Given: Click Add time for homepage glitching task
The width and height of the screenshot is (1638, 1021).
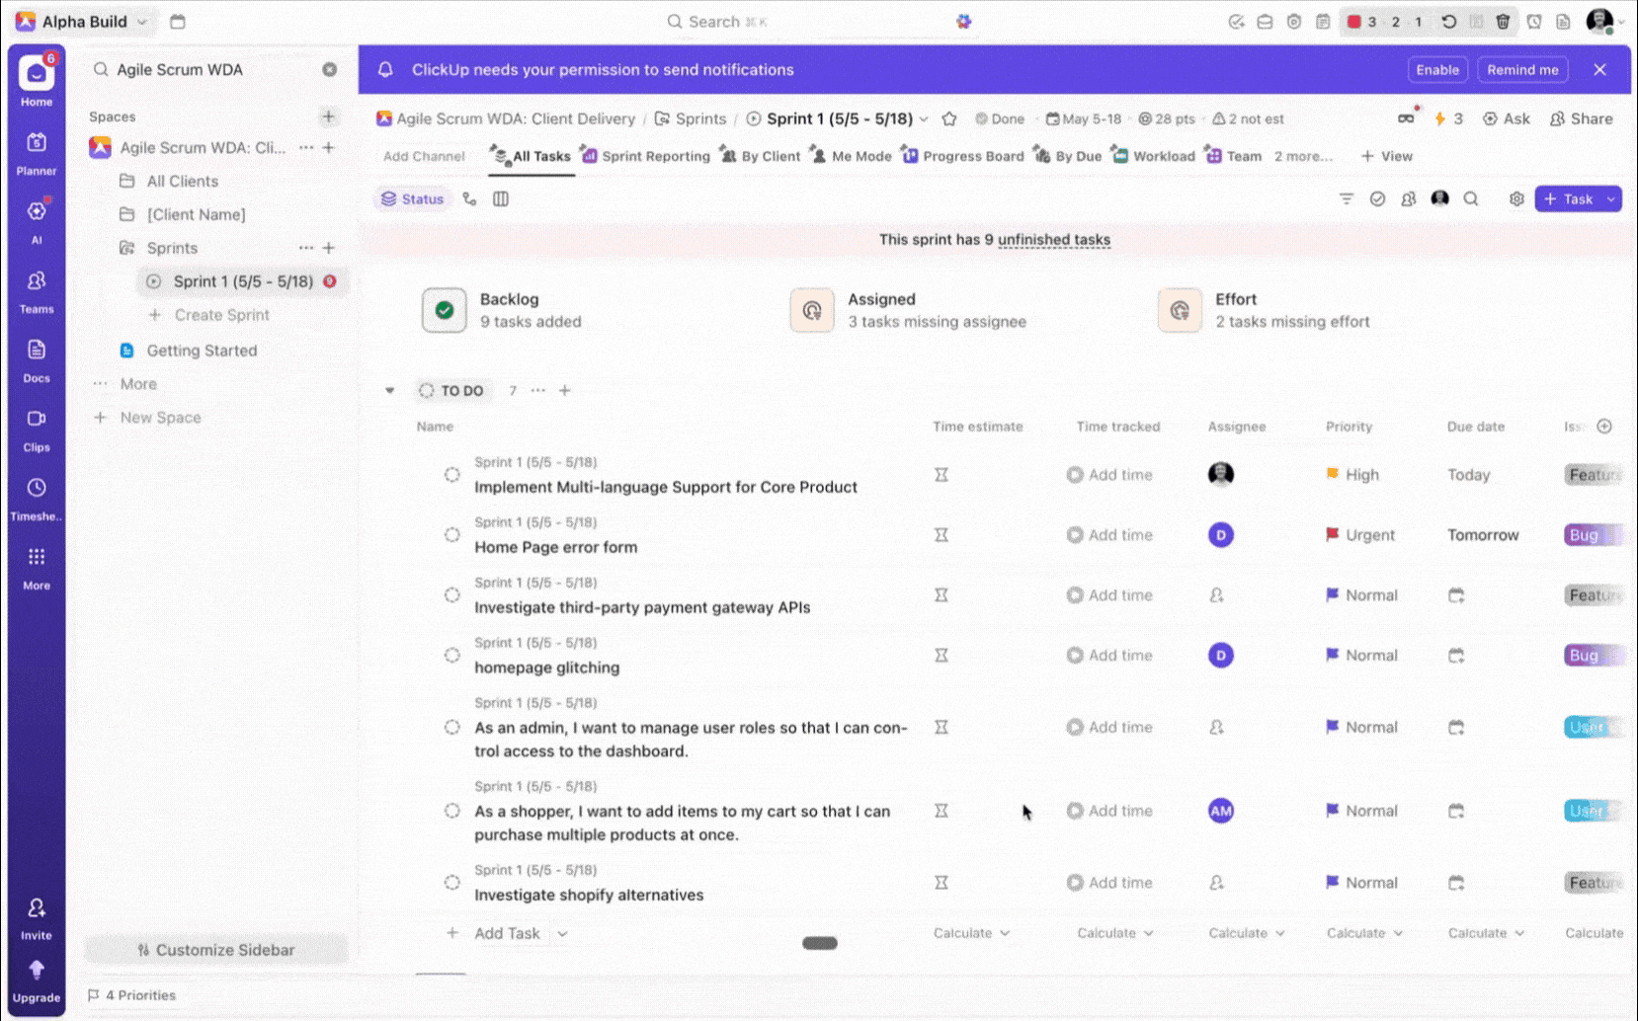Looking at the screenshot, I should pos(1109,654).
